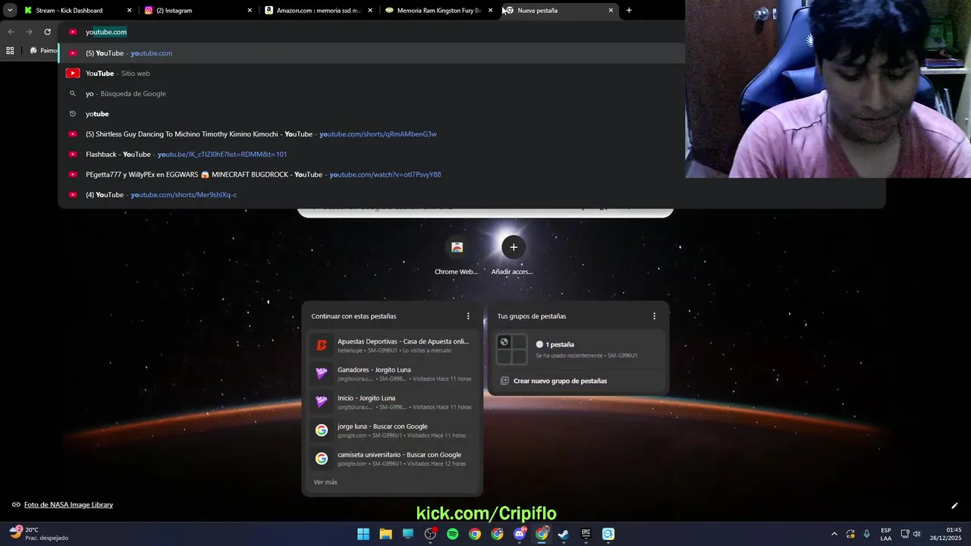Click the Añadir acceso directo plus button

click(x=514, y=247)
